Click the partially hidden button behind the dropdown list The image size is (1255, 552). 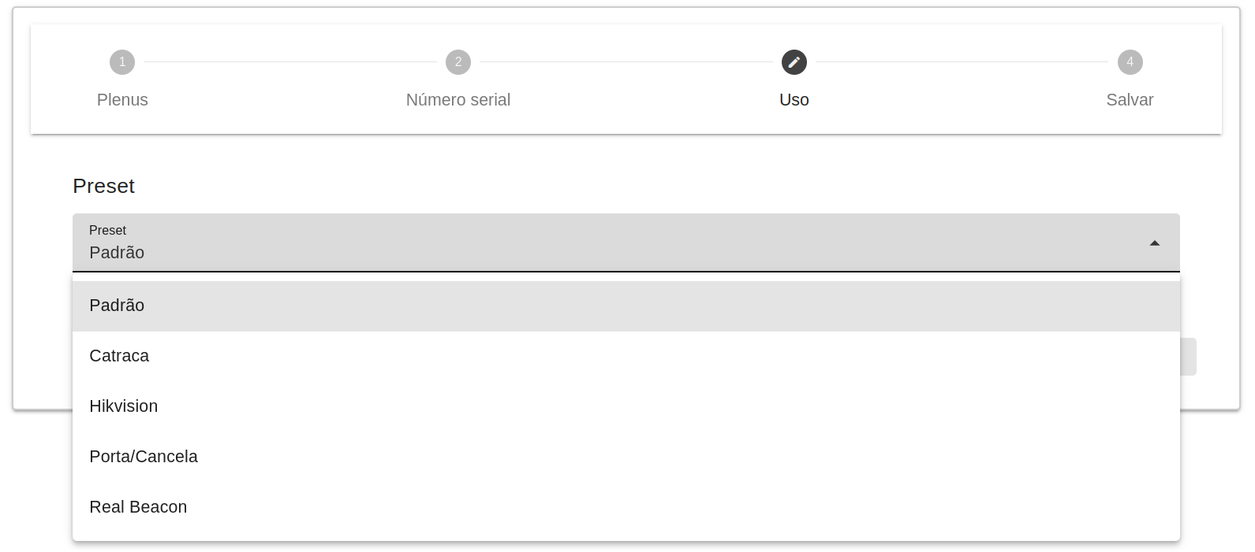(x=1189, y=357)
